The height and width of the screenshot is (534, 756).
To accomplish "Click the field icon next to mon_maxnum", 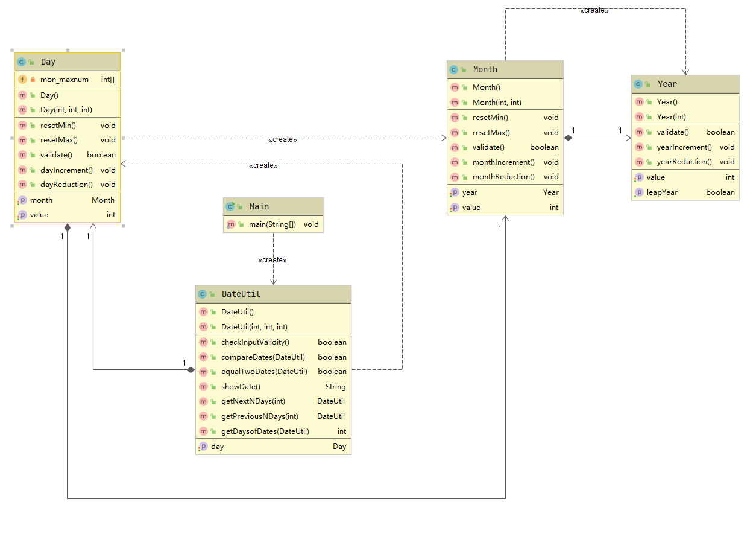I will [x=22, y=79].
